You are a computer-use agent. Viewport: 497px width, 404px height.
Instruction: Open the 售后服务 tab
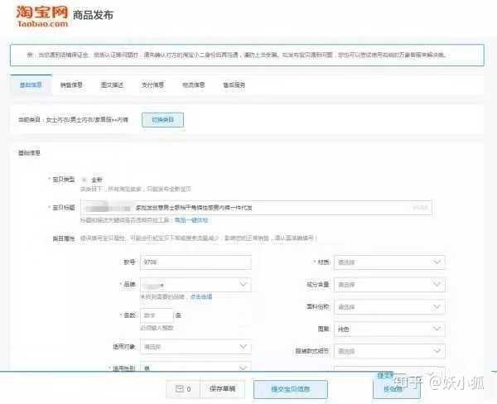pyautogui.click(x=234, y=85)
